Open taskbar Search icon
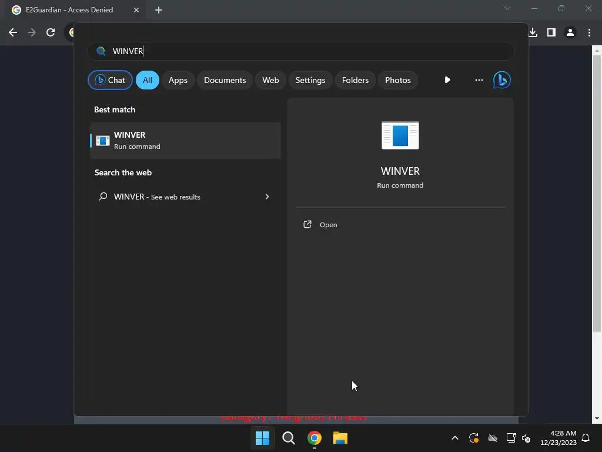The width and height of the screenshot is (602, 452). [x=288, y=438]
